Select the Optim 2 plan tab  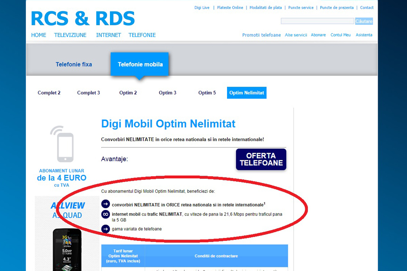pyautogui.click(x=128, y=93)
